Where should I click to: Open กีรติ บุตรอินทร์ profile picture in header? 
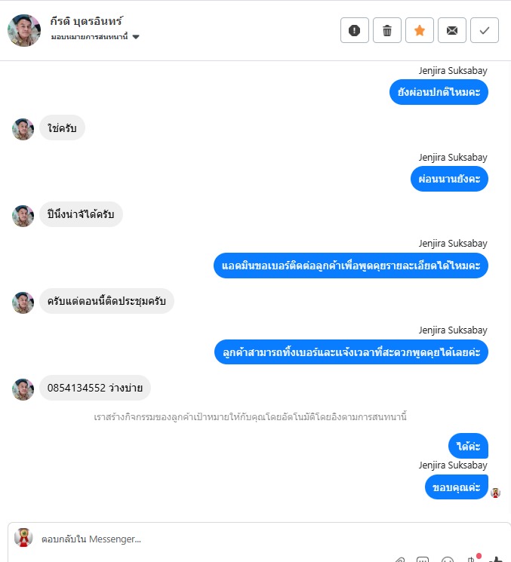24,30
